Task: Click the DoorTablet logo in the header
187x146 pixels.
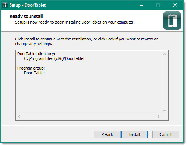Action: [x=172, y=21]
